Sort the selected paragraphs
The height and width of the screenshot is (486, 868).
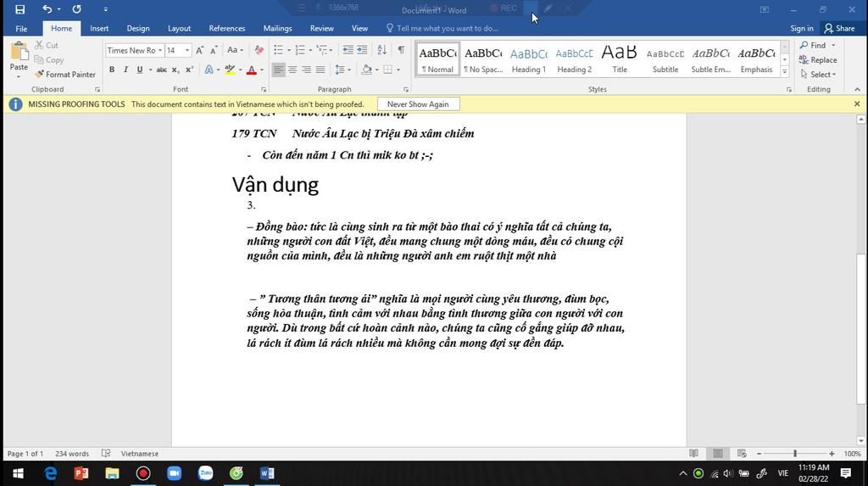(382, 50)
